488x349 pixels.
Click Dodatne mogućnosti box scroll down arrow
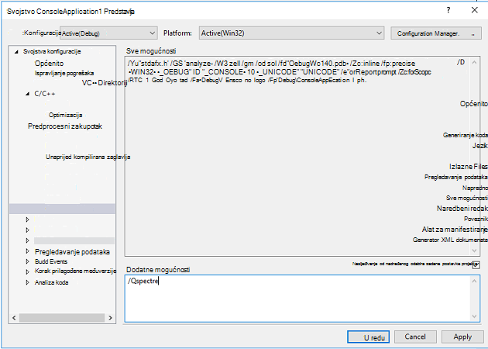click(474, 316)
